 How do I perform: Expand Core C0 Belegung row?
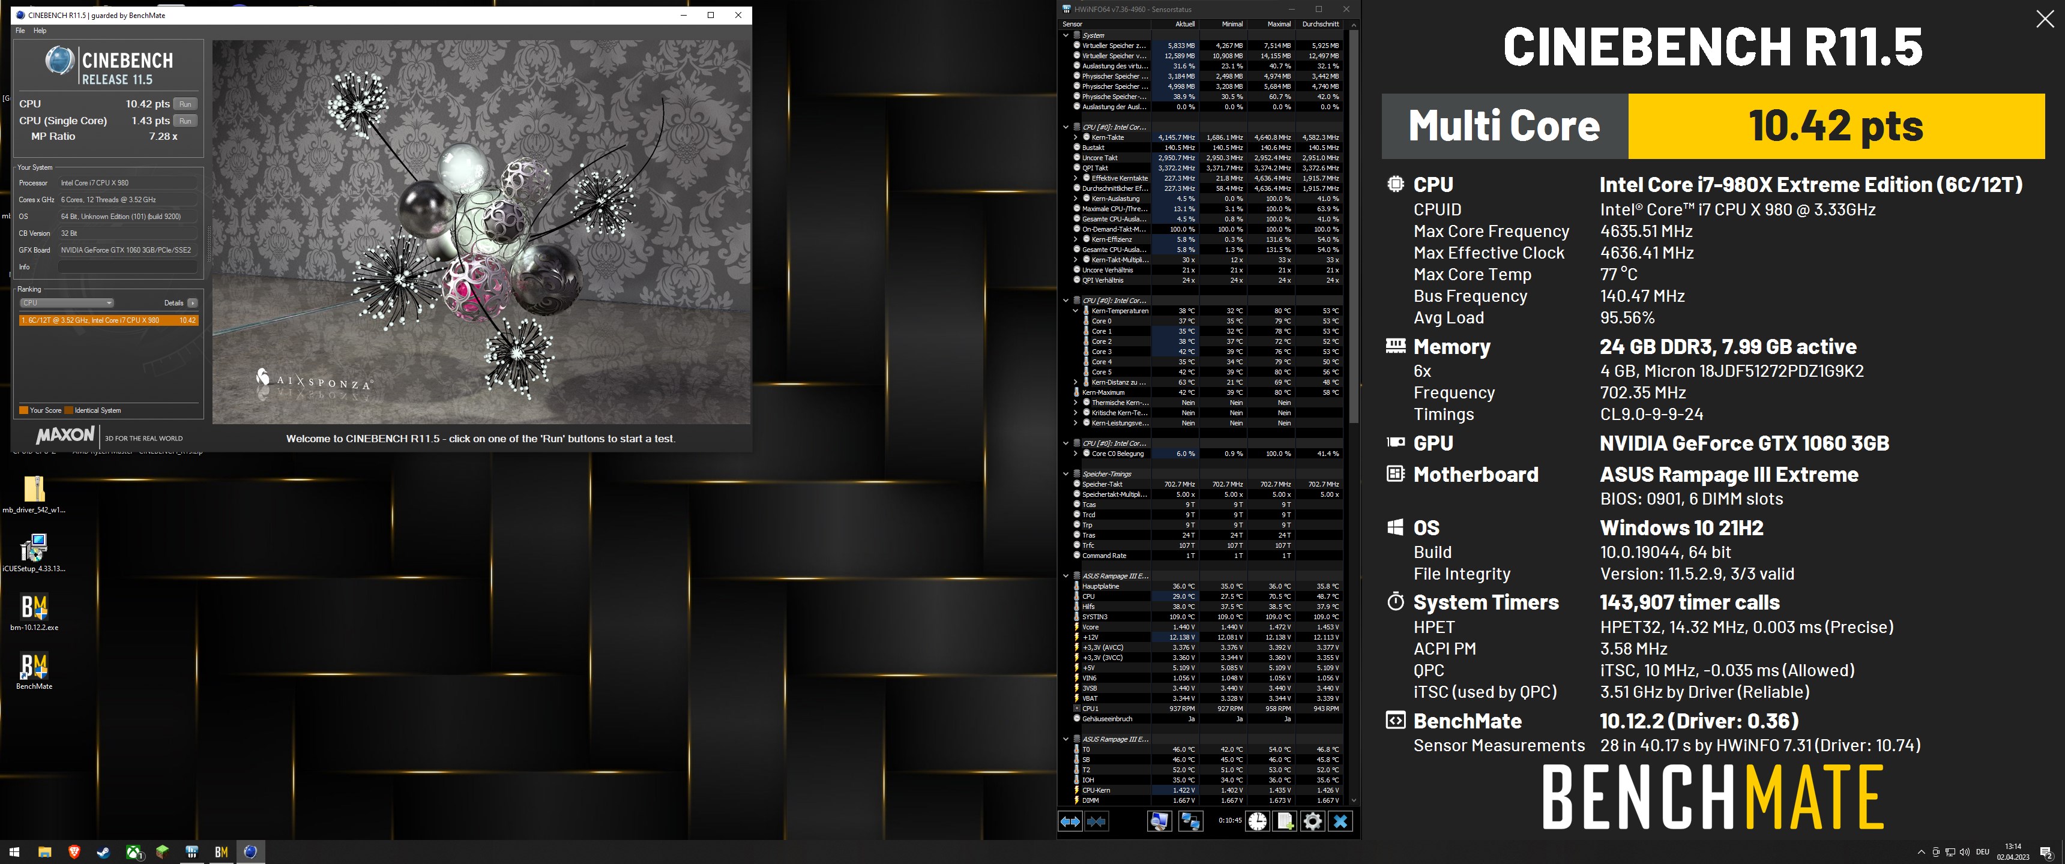click(x=1076, y=454)
